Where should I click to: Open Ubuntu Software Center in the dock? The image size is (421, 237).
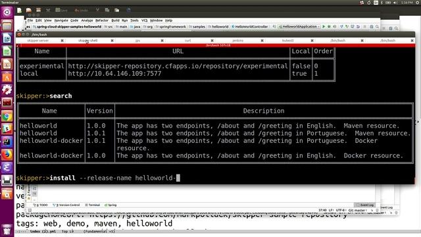point(7,77)
